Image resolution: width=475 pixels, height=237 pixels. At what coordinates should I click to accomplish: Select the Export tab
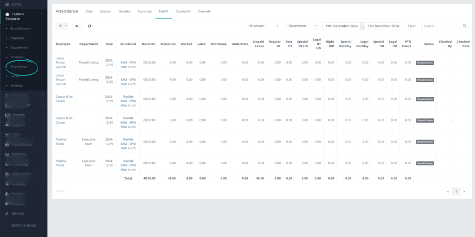164,12
